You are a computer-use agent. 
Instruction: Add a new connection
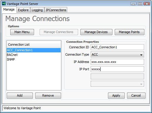pos(20,95)
